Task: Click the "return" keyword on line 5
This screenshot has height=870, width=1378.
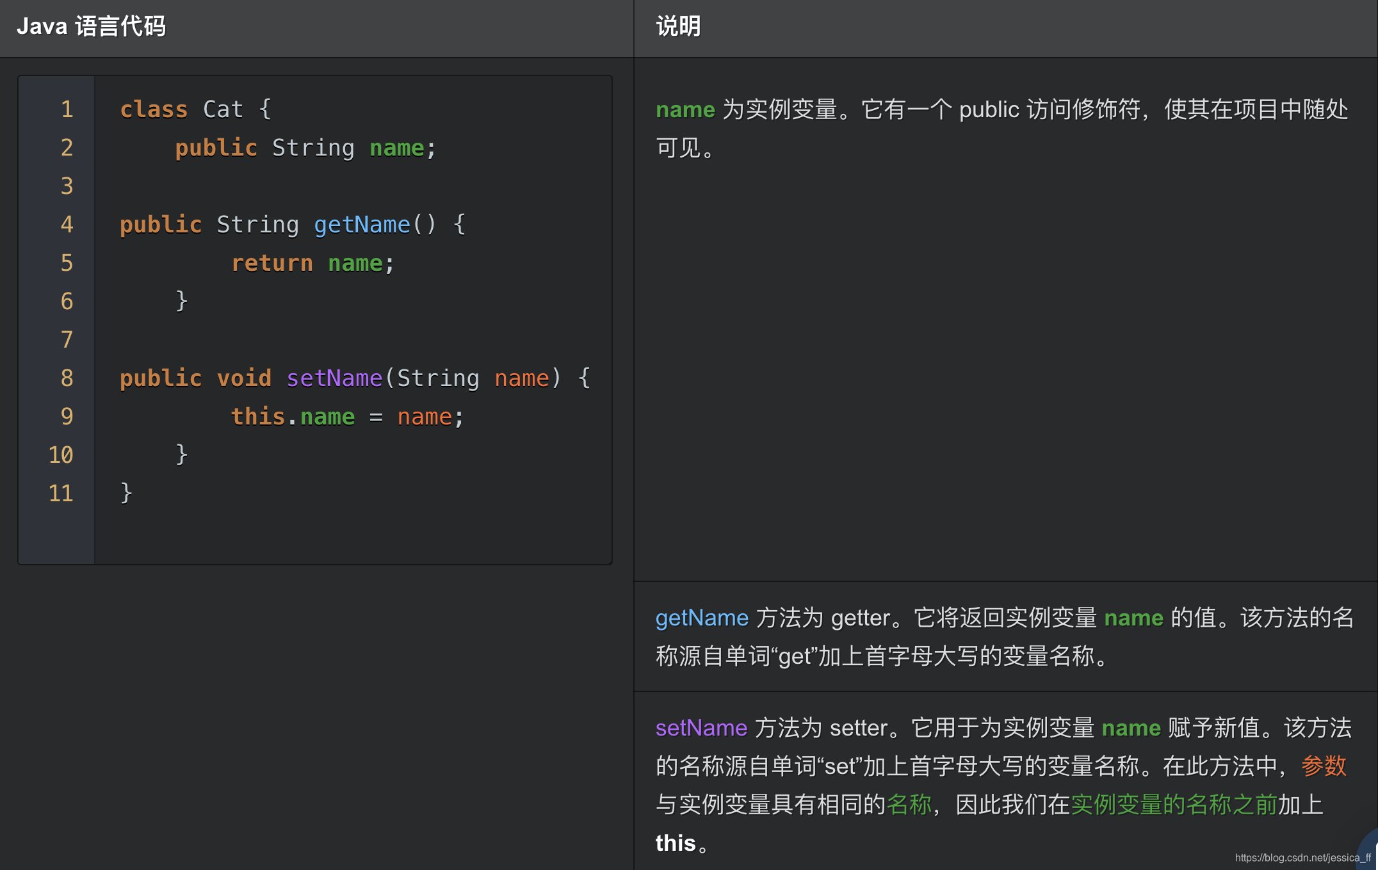Action: (272, 262)
